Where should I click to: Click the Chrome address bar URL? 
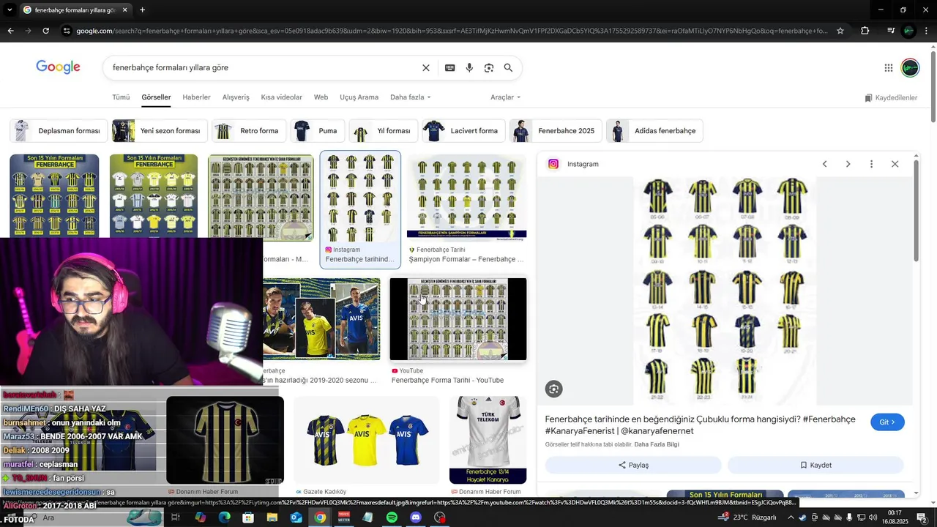coord(450,31)
